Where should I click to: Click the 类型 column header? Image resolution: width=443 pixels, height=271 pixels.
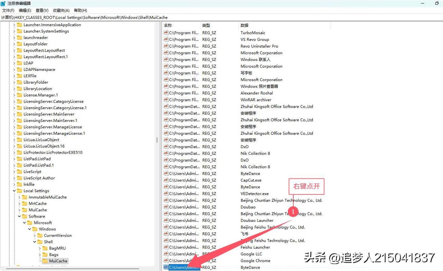click(219, 25)
